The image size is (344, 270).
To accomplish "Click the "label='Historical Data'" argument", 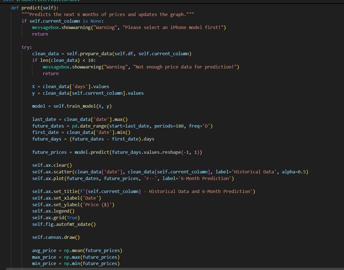I will 245,172.
